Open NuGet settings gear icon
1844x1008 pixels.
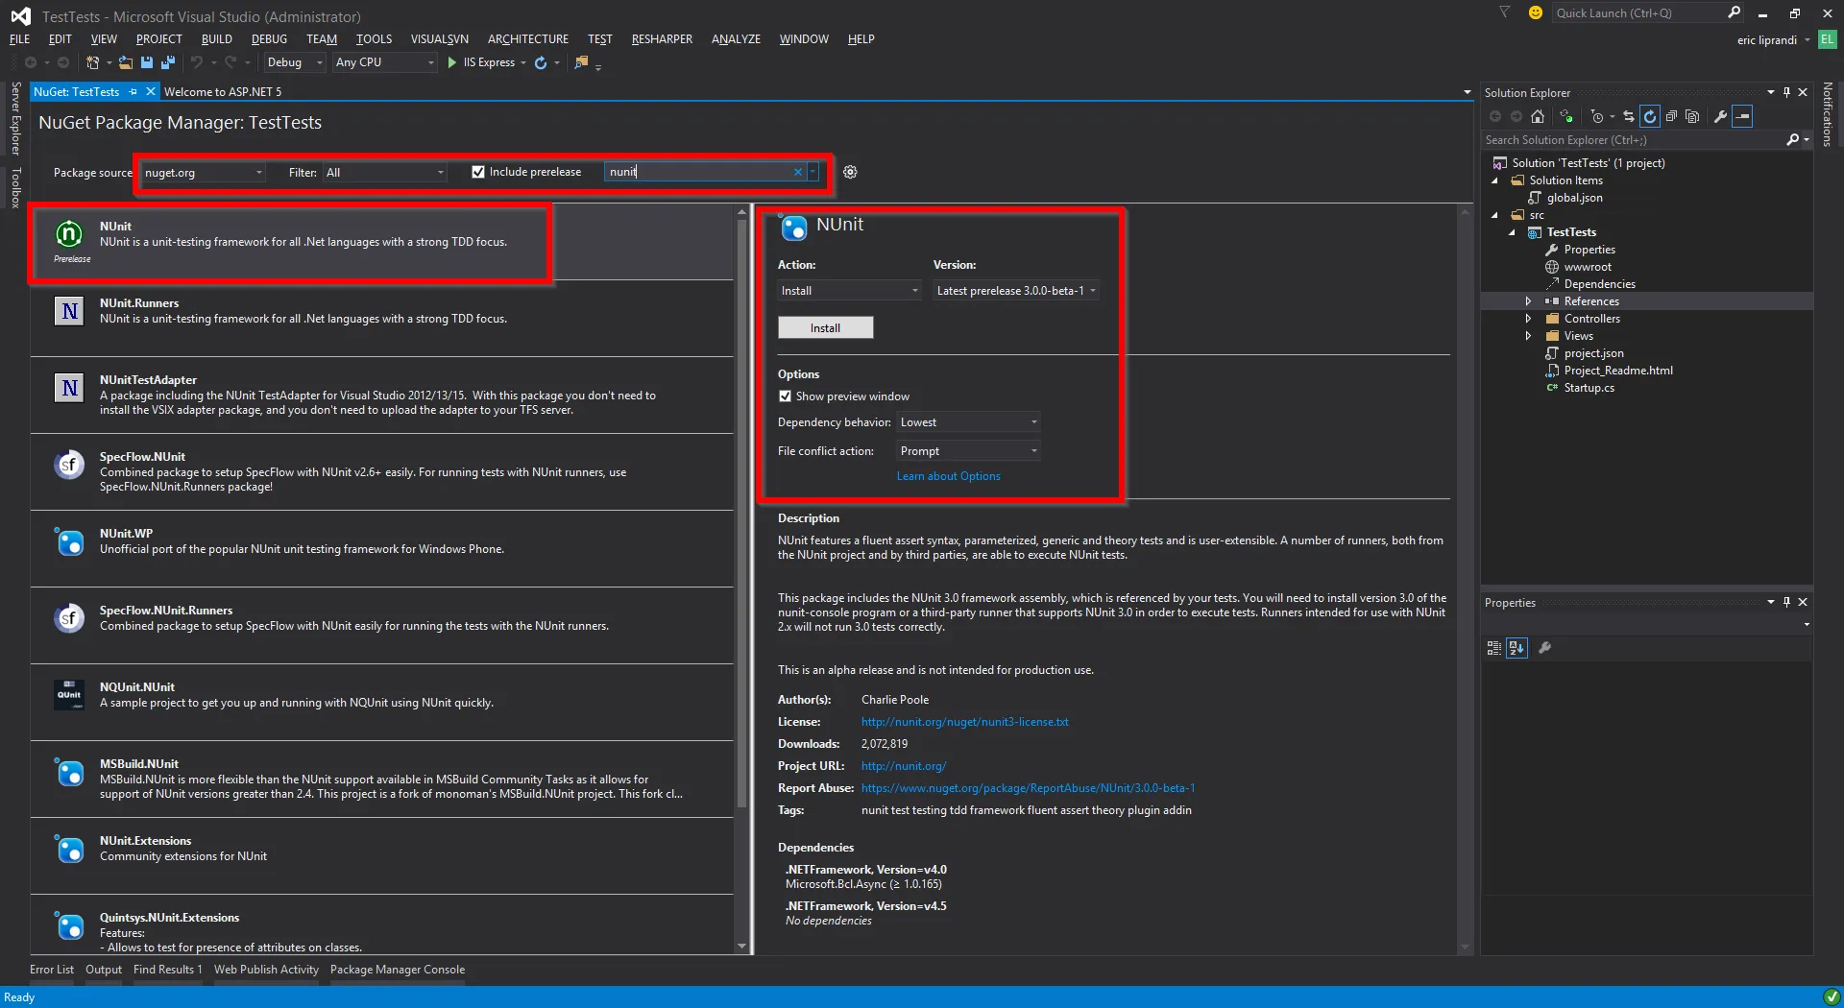[x=850, y=172]
